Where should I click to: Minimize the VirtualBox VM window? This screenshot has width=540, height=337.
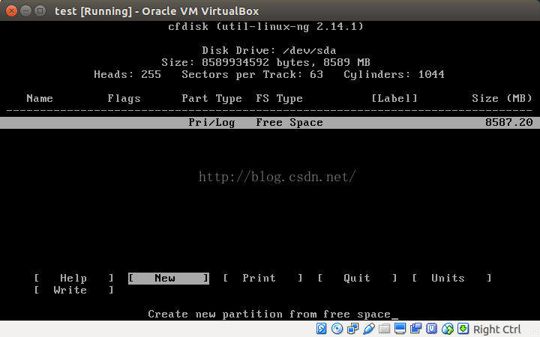[x=25, y=11]
